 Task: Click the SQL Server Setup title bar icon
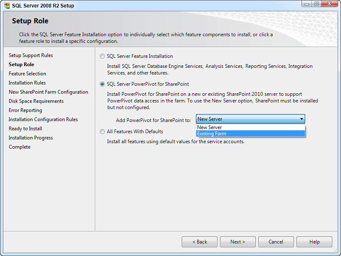7,6
